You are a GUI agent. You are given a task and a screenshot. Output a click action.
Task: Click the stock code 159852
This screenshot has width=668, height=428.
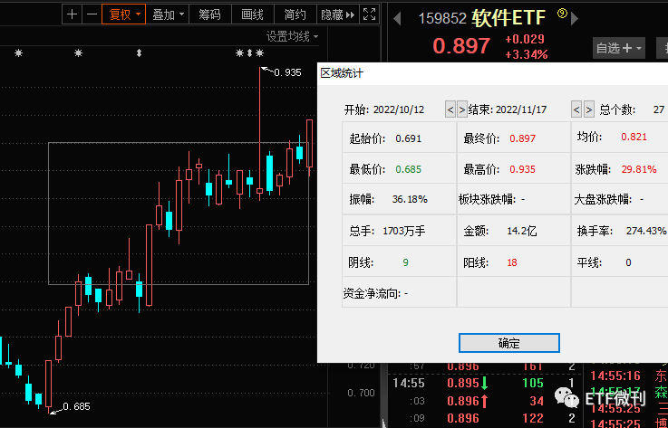[x=442, y=19]
